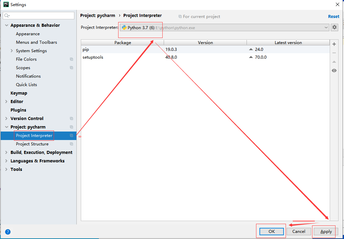Screen dimensions: 344x239
Task: Open the help question mark icon
Action: pos(8,232)
